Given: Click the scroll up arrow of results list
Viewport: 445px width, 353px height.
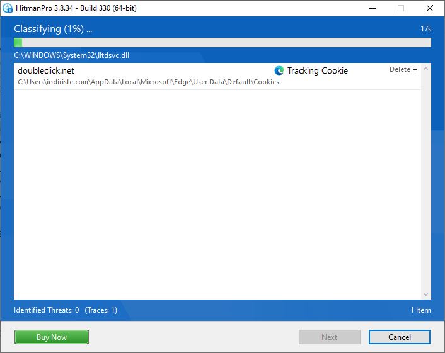Looking at the screenshot, I should [x=425, y=69].
